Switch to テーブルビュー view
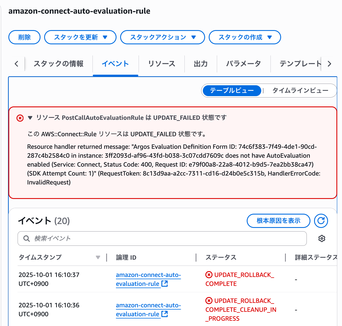Image resolution: width=342 pixels, height=326 pixels. click(x=232, y=91)
